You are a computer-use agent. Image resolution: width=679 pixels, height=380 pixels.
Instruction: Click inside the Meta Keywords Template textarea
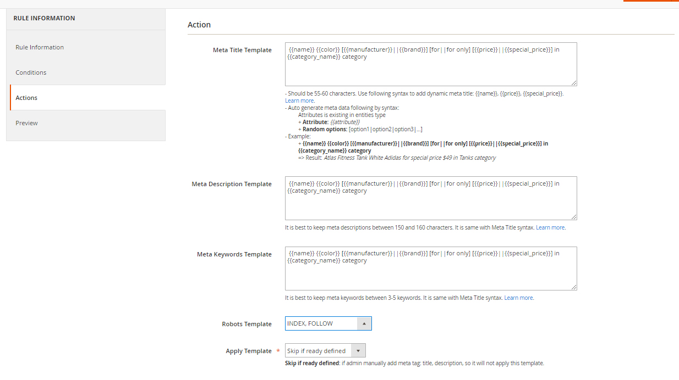pos(430,275)
